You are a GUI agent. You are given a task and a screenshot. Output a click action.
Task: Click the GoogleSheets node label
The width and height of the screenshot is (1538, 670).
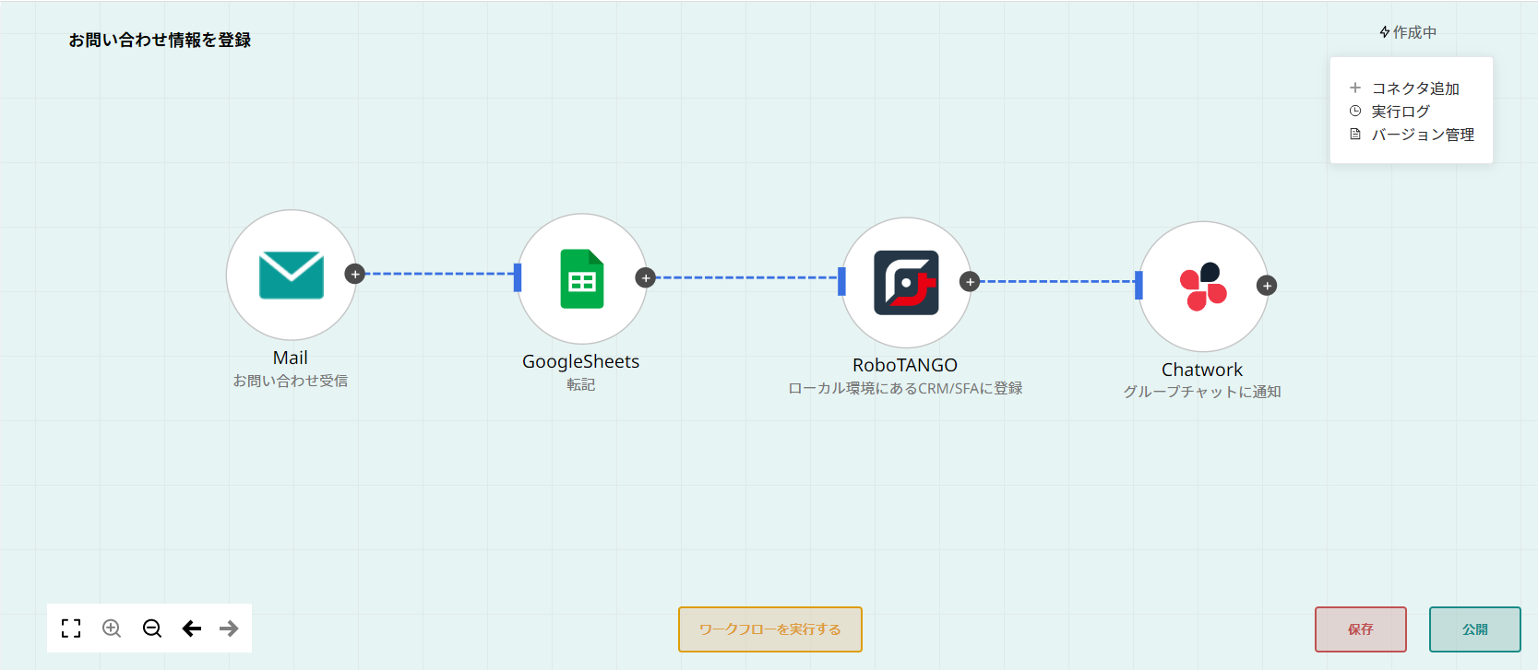[x=581, y=361]
